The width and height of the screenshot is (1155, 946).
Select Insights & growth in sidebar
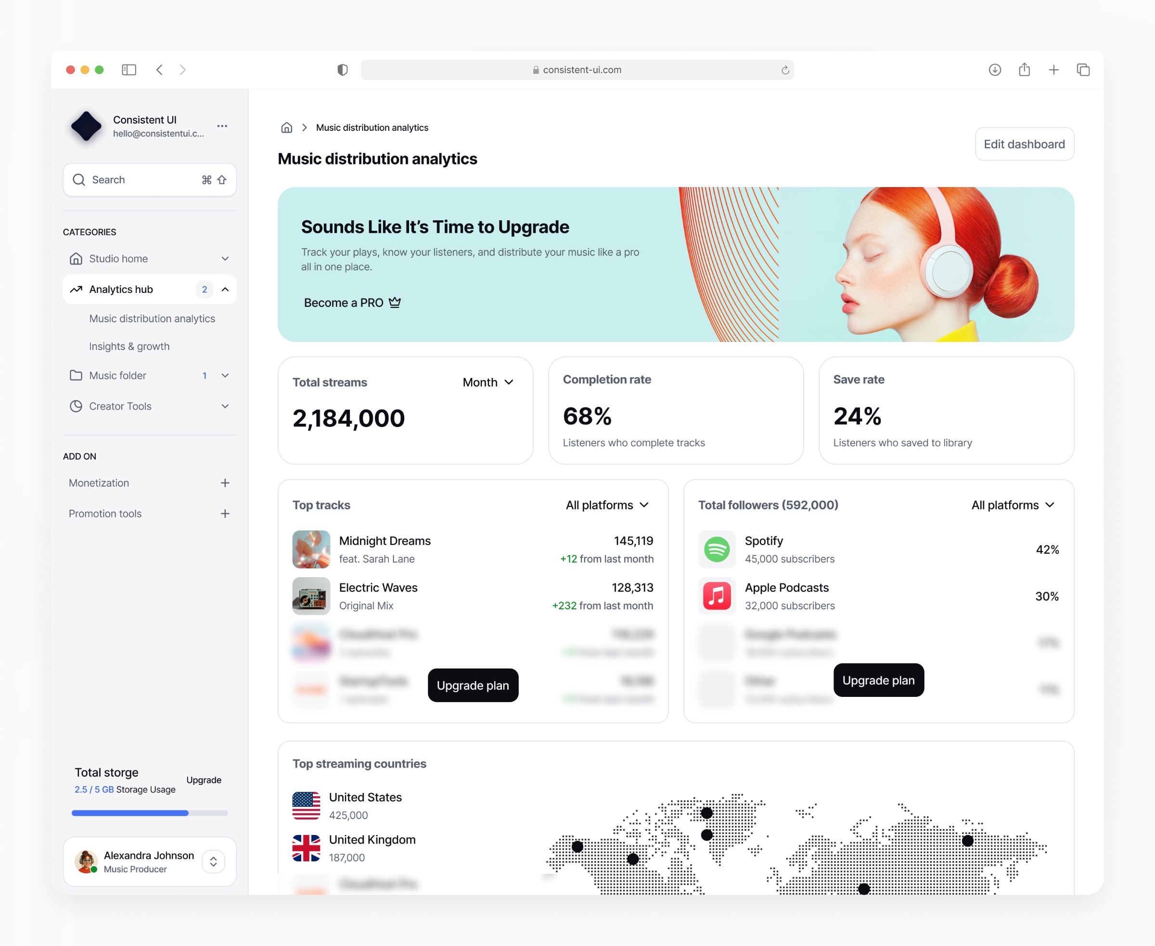tap(129, 347)
